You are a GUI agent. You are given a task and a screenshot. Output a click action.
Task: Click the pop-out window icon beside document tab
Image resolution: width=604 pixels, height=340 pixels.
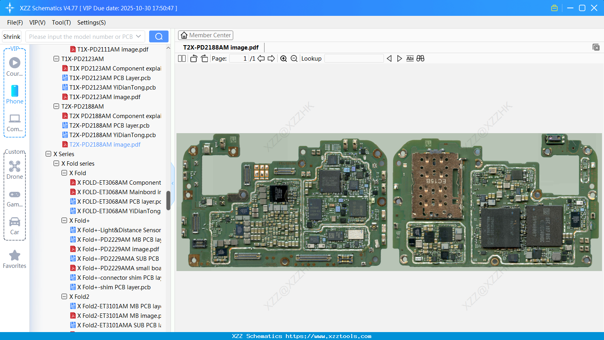pyautogui.click(x=596, y=47)
